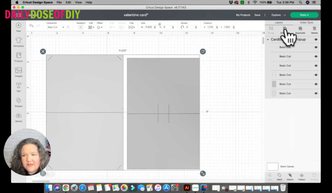Click the Redo arrow
The height and width of the screenshot is (193, 332).
pyautogui.click(x=38, y=25)
